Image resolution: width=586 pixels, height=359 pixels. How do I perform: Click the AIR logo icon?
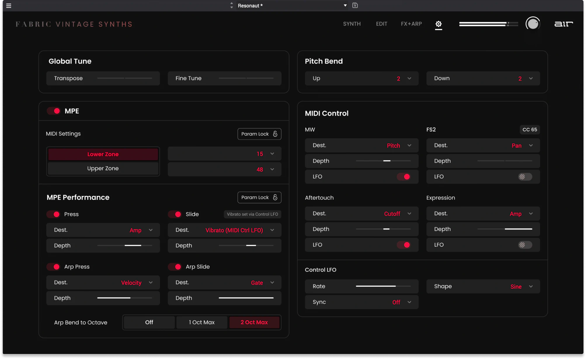pyautogui.click(x=564, y=24)
